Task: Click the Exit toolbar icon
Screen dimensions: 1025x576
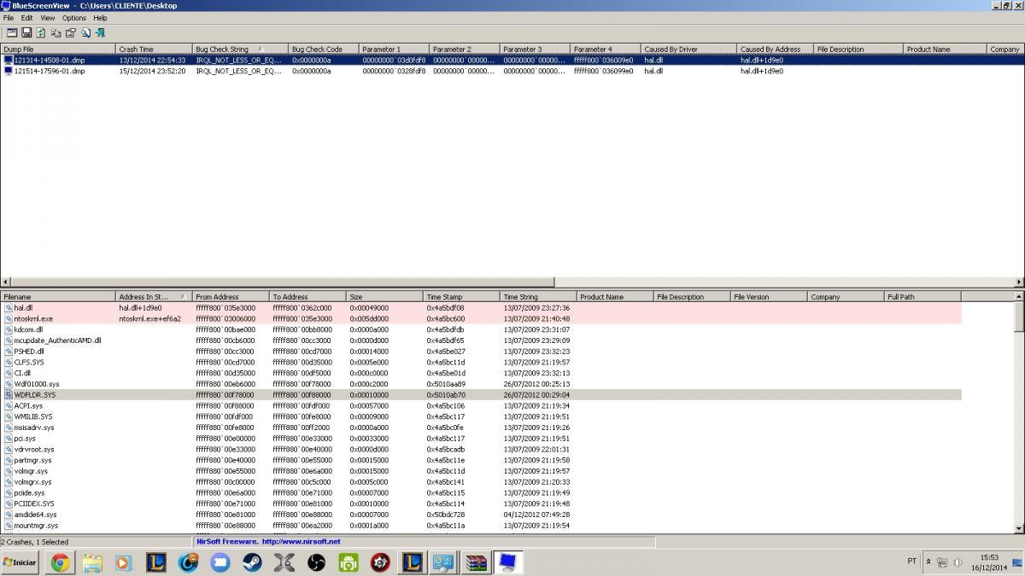Action: click(100, 32)
